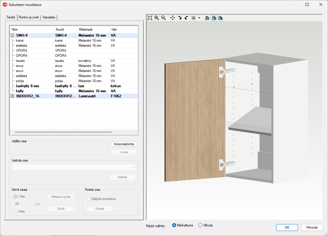Cancel with the Peruuta button
Image resolution: width=328 pixels, height=236 pixels.
[x=312, y=227]
